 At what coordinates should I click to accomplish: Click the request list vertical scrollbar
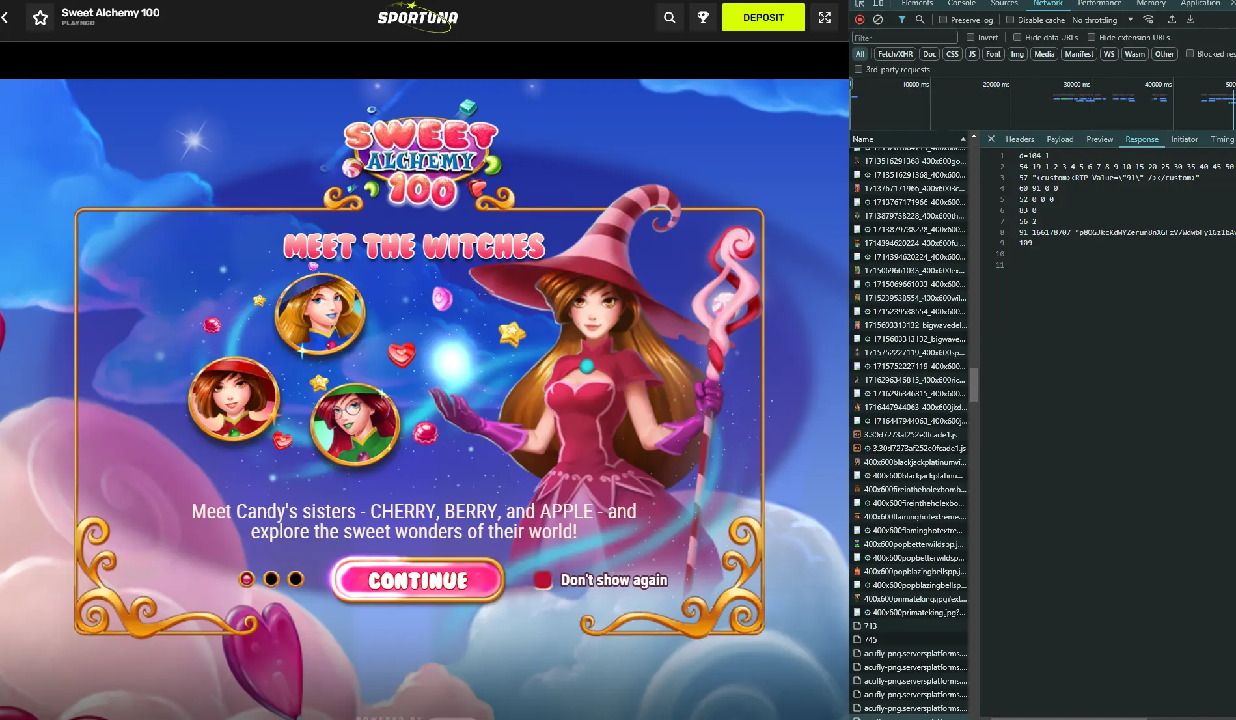pyautogui.click(x=974, y=384)
